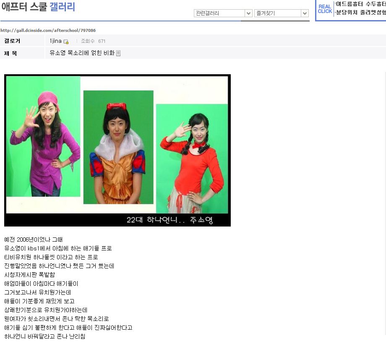Click the gall.dcinside.com/afterschool/797086 URL

point(48,30)
